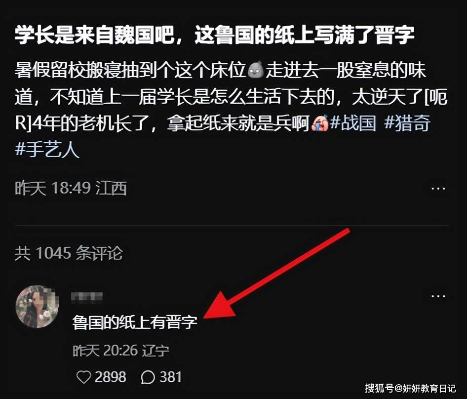The image size is (467, 399).
Task: Click the blurred commenter username
Action: (87, 296)
